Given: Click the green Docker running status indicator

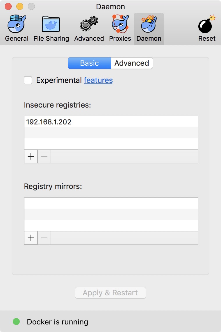Looking at the screenshot, I should 16,322.
